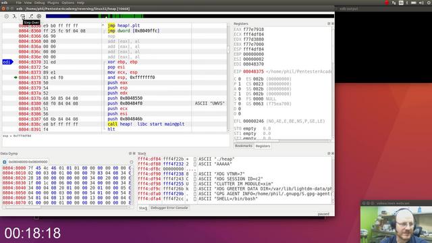Click the ASCII "UWVS" comment
The image size is (432, 243).
210,103
